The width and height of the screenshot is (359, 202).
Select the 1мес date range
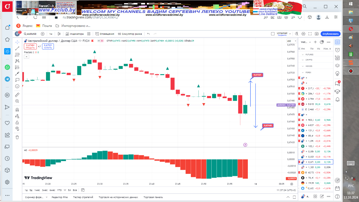pos(37,190)
